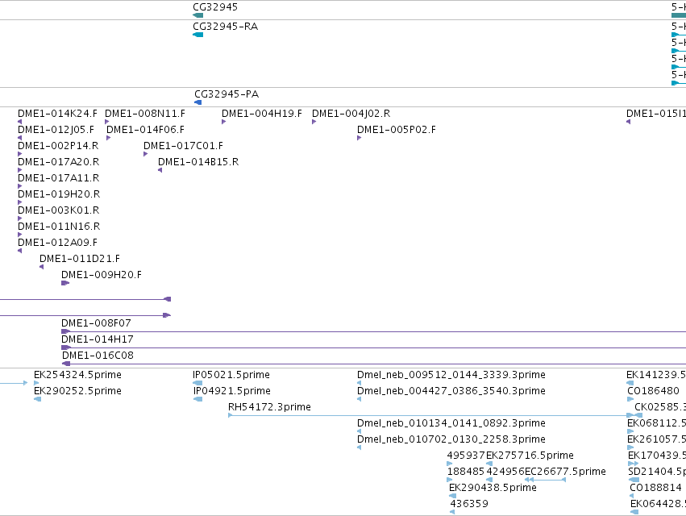Select EST EK290252.5prime
686x516 pixels.
[x=78, y=391]
